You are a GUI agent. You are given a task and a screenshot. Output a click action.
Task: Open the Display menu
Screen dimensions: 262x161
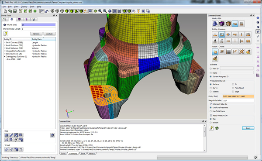(x=24, y=7)
